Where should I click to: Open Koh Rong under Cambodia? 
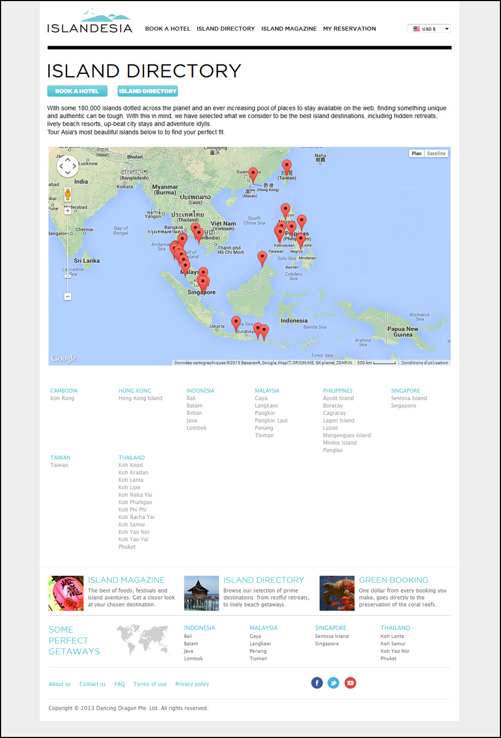(62, 399)
